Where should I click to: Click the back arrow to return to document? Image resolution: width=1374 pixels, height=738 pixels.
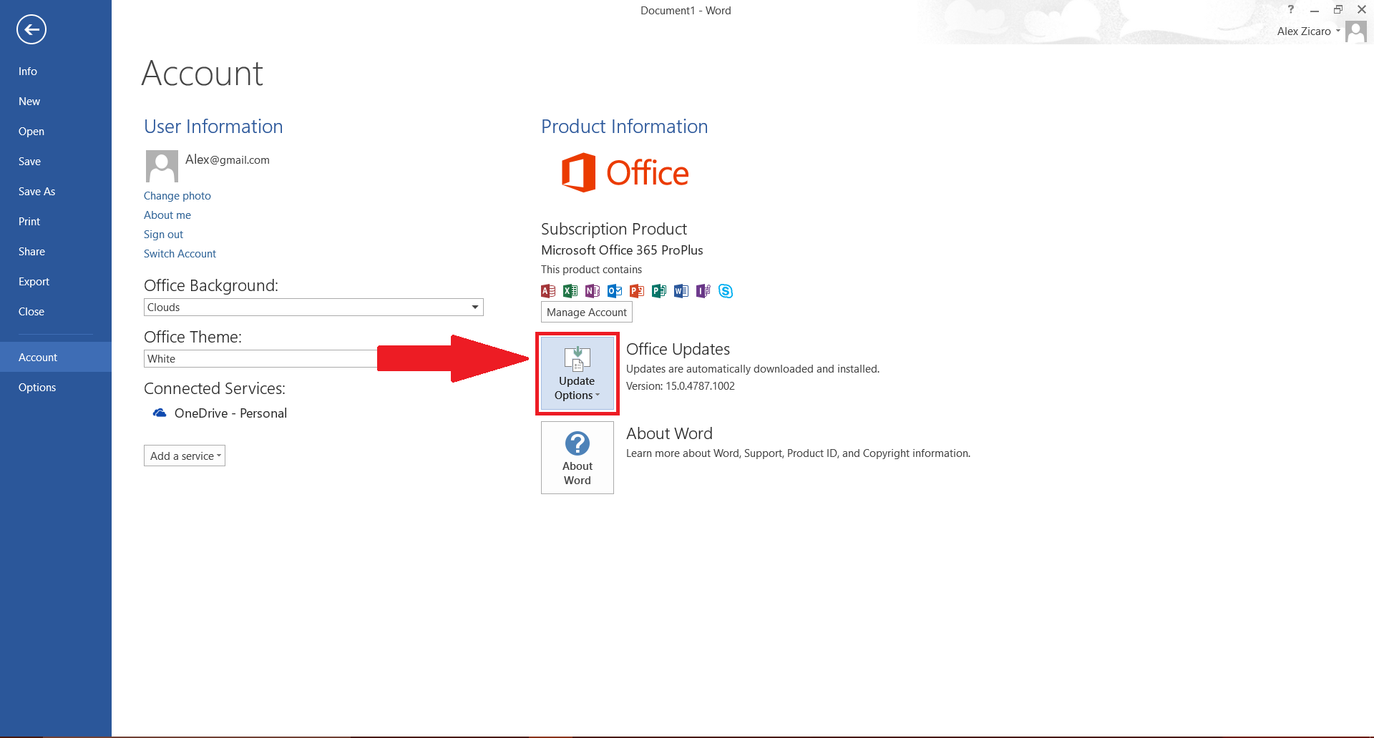pos(31,29)
